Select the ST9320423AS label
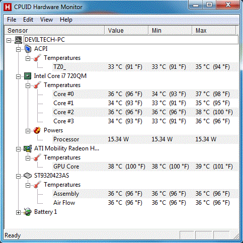The height and width of the screenshot is (243, 243). [x=51, y=176]
